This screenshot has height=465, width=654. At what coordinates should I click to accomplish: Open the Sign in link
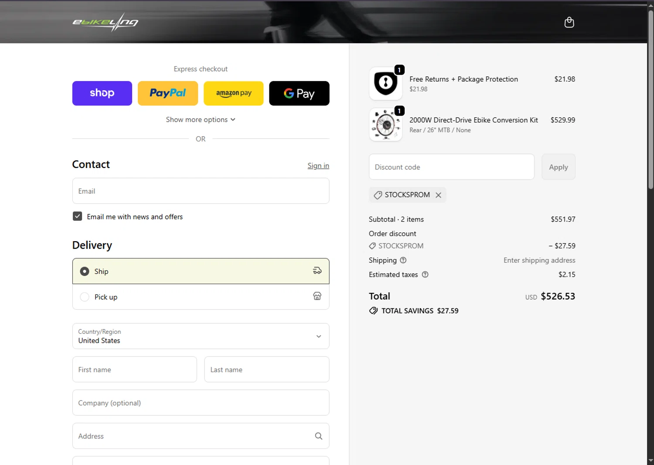tap(318, 166)
